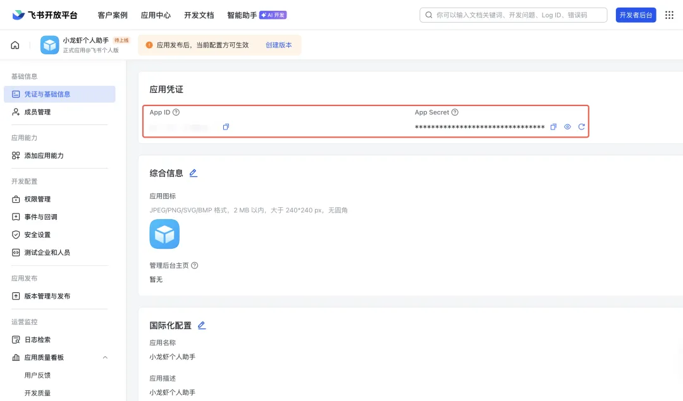Click the App Secret help question icon
Screen dimensions: 683x401
[x=455, y=112]
